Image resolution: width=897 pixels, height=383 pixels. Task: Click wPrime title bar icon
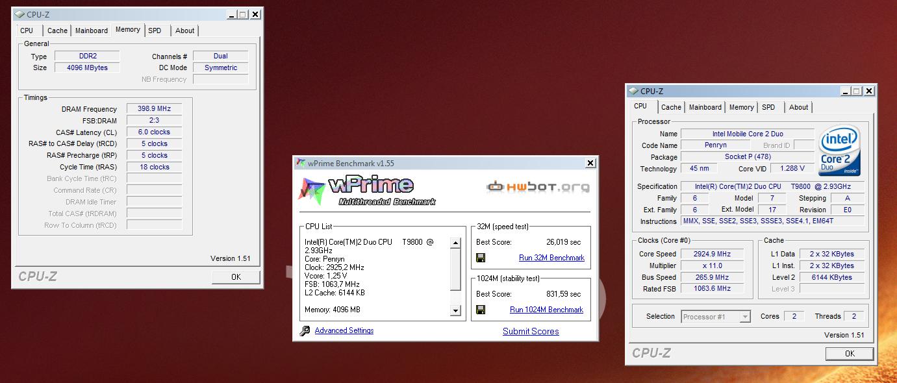[301, 163]
